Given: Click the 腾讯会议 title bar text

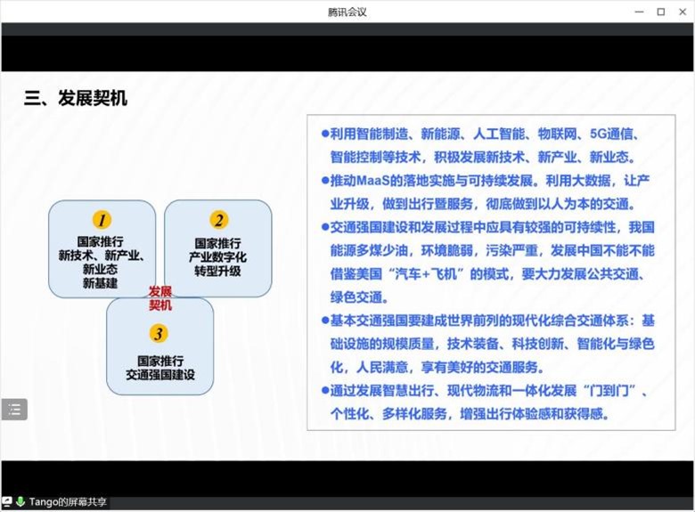Looking at the screenshot, I should (347, 12).
